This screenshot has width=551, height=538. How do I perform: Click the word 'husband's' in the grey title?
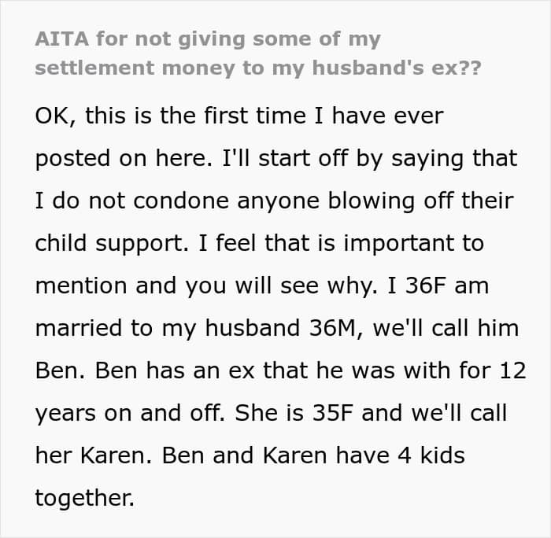point(368,68)
